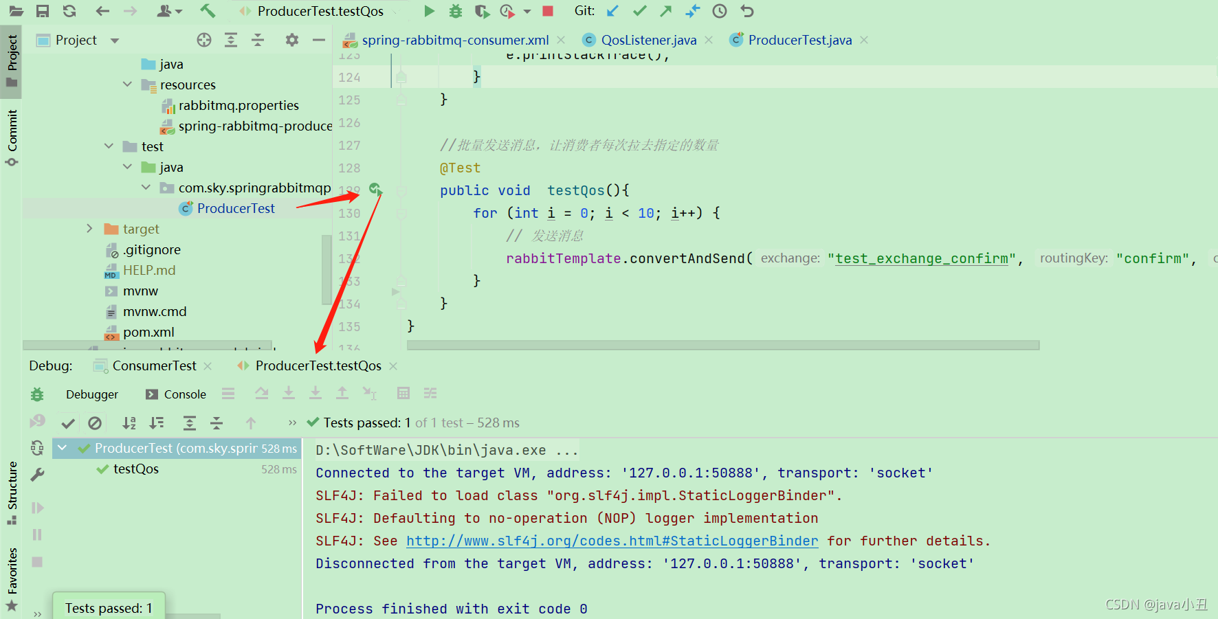Open the Structure side tool window
This screenshot has height=619, width=1218.
[12, 492]
